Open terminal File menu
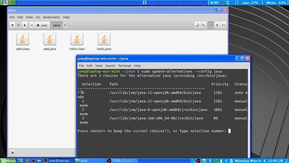Viewport: 289px width, 163px height. point(81,66)
